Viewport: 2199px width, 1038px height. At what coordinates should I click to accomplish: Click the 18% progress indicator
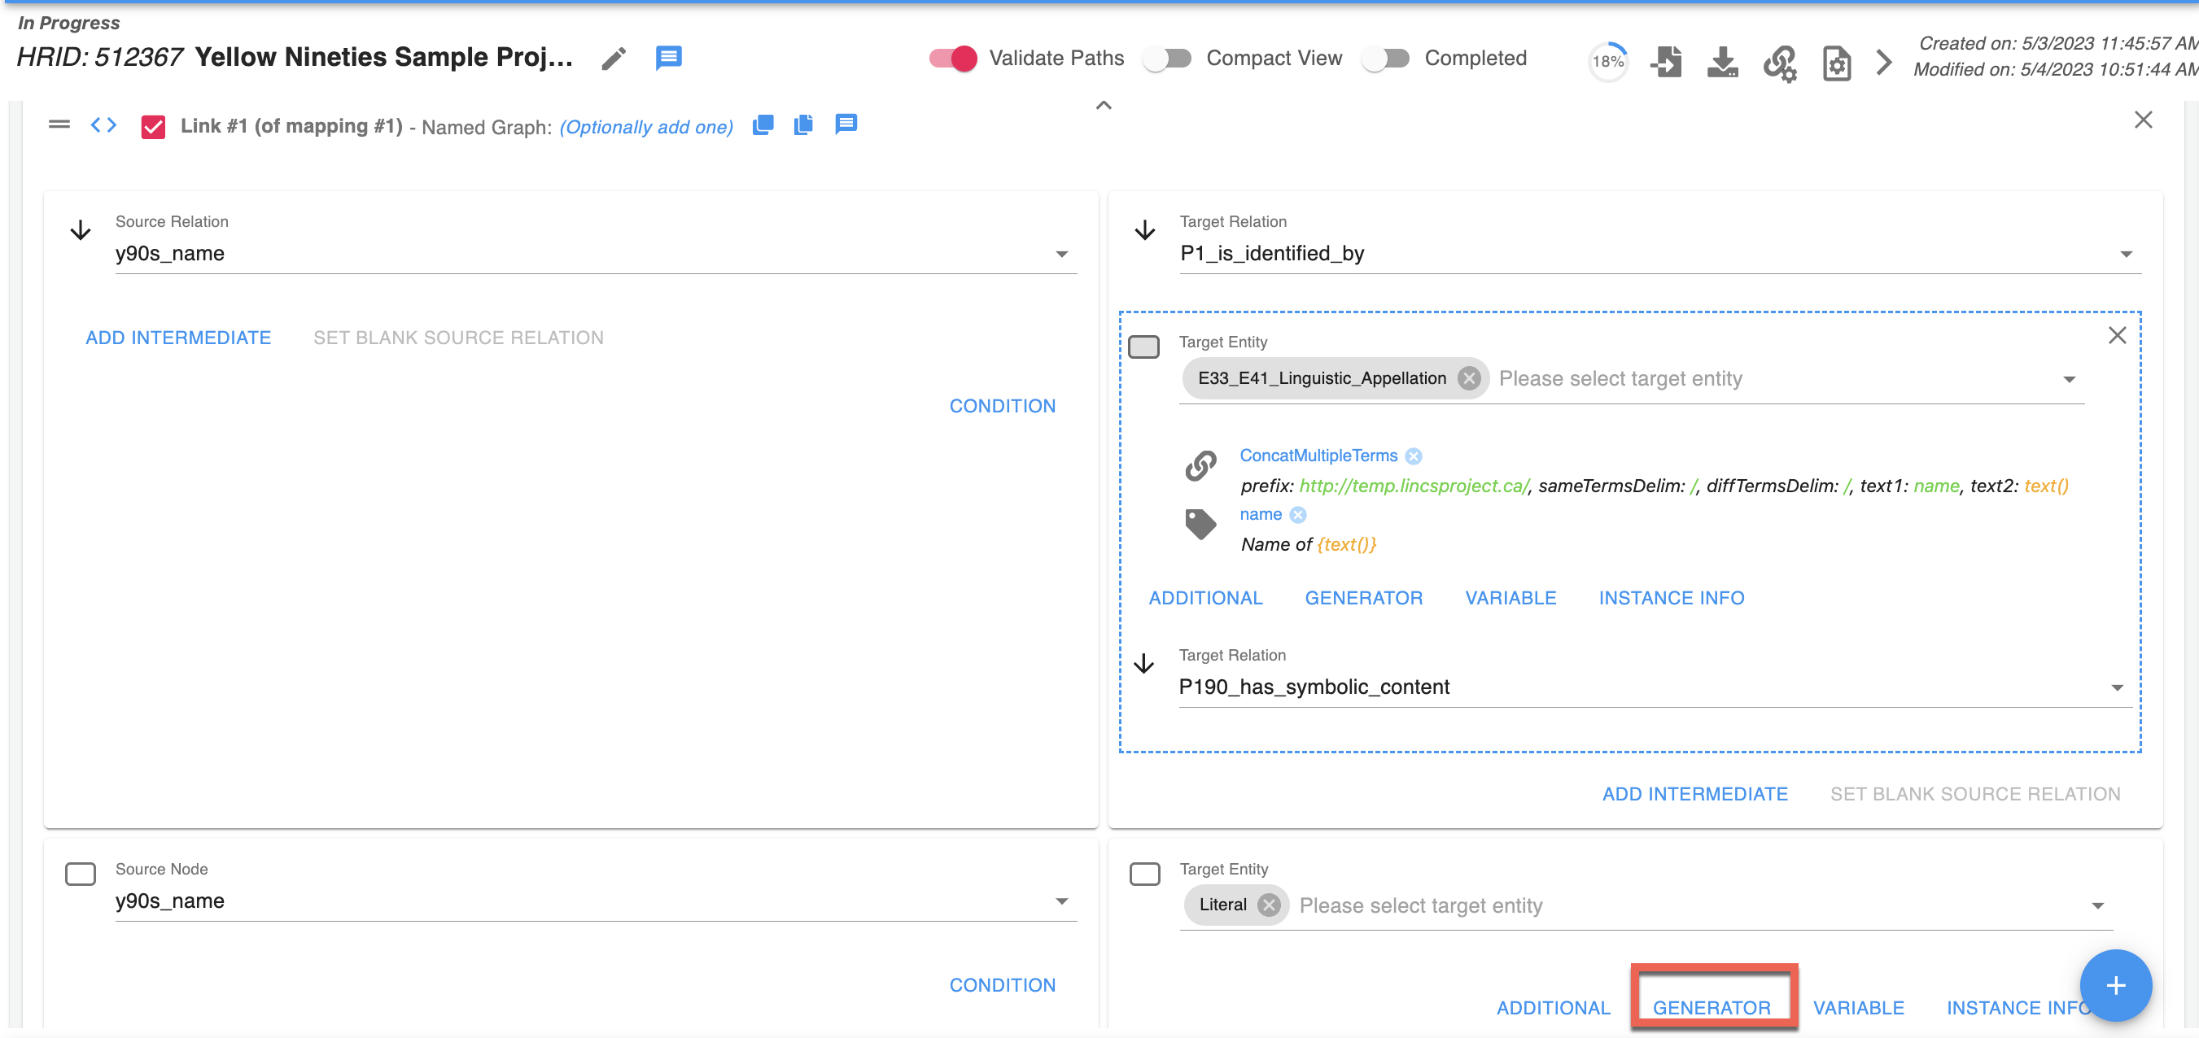pos(1607,62)
